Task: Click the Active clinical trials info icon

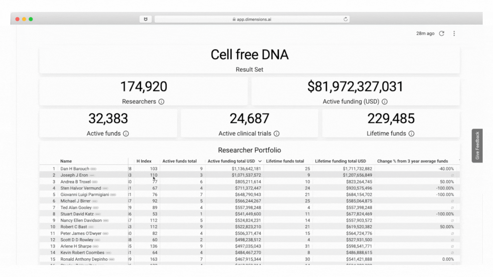Action: 276,134
